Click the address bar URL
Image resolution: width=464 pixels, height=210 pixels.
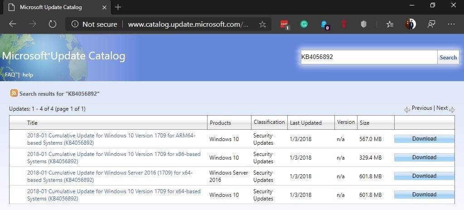coord(188,24)
